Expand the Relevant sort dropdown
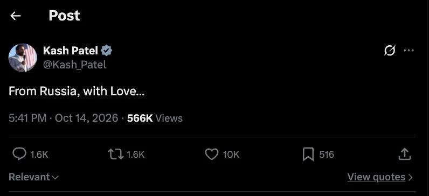 pos(33,177)
